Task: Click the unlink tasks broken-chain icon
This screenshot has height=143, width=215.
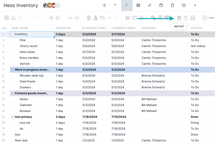Action: [77, 18]
